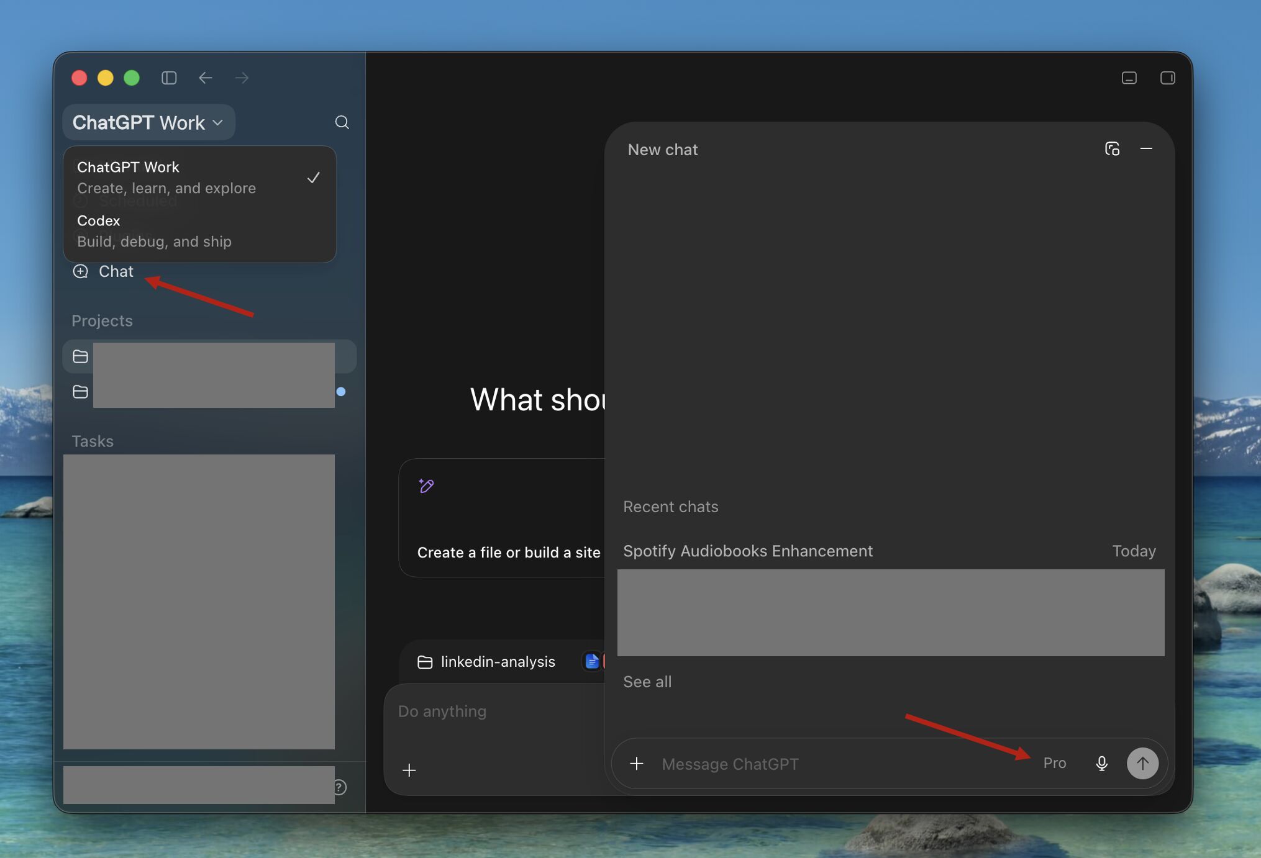Image resolution: width=1261 pixels, height=858 pixels.
Task: Select Codex menu option
Action: coord(199,231)
